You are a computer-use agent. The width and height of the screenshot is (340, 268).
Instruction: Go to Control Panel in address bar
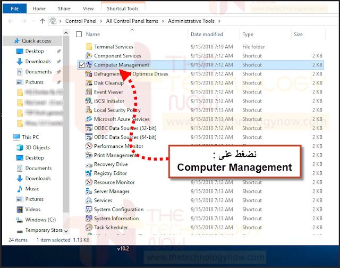coord(81,21)
